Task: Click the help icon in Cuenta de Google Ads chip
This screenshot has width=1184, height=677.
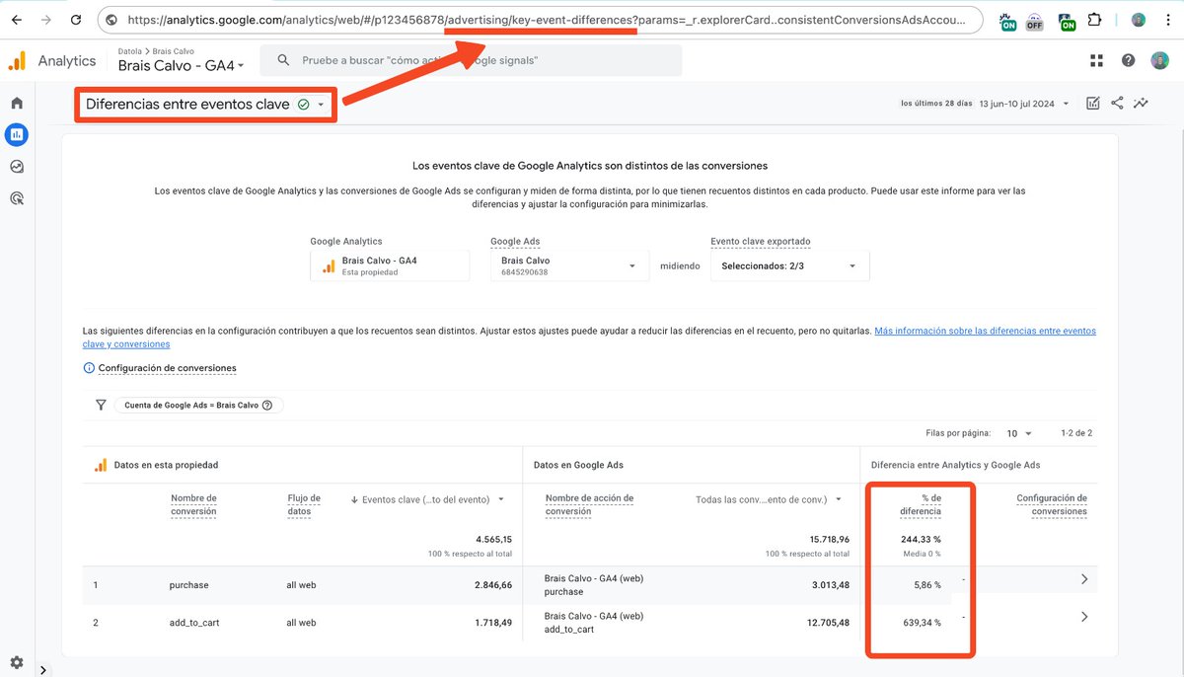Action: click(x=267, y=405)
